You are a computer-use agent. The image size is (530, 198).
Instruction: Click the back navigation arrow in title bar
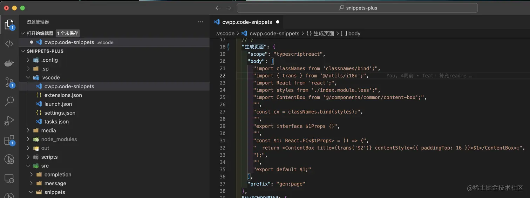218,8
